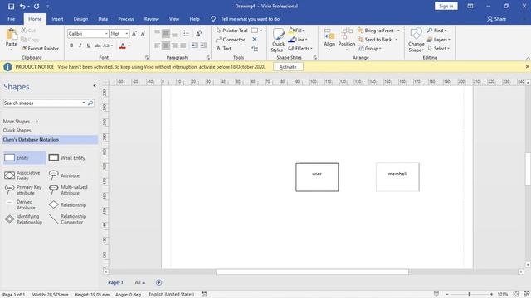Decrease font size with A-down icon

(143, 33)
